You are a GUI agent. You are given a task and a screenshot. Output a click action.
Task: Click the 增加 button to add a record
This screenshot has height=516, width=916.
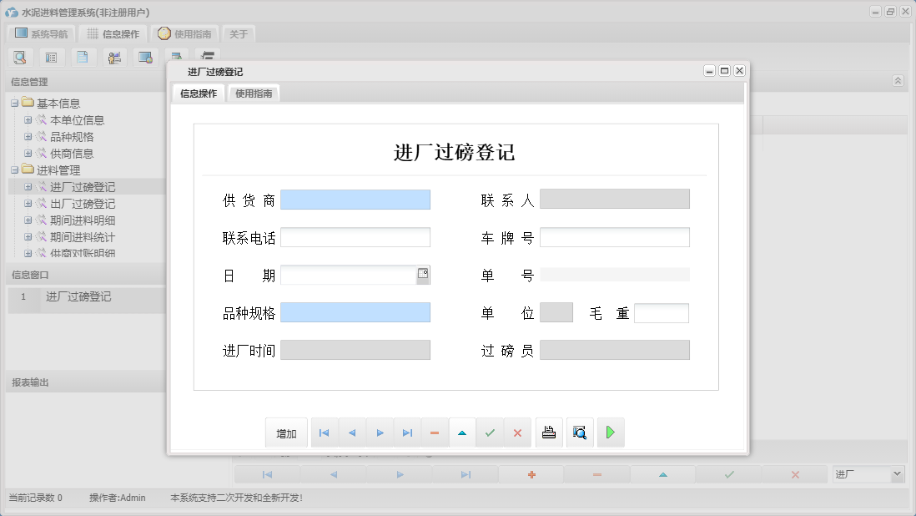pyautogui.click(x=286, y=432)
